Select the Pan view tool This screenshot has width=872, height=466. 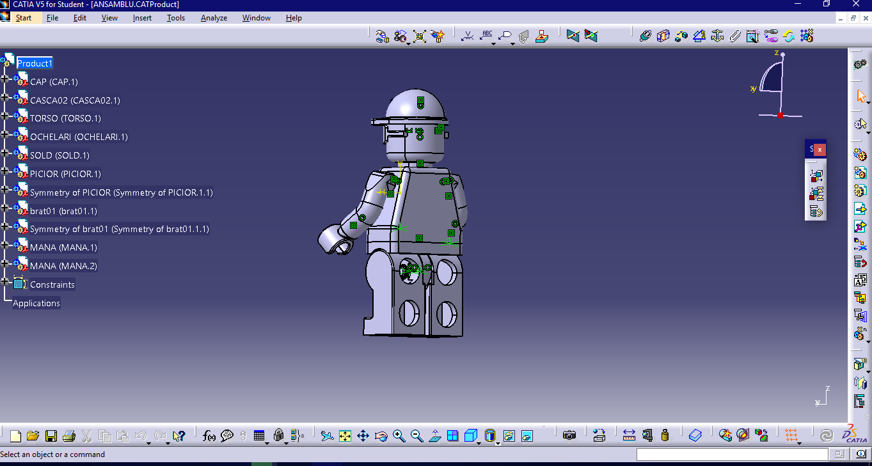pos(363,436)
